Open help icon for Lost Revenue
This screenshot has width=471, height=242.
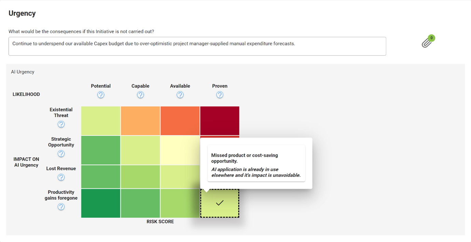pos(61,177)
